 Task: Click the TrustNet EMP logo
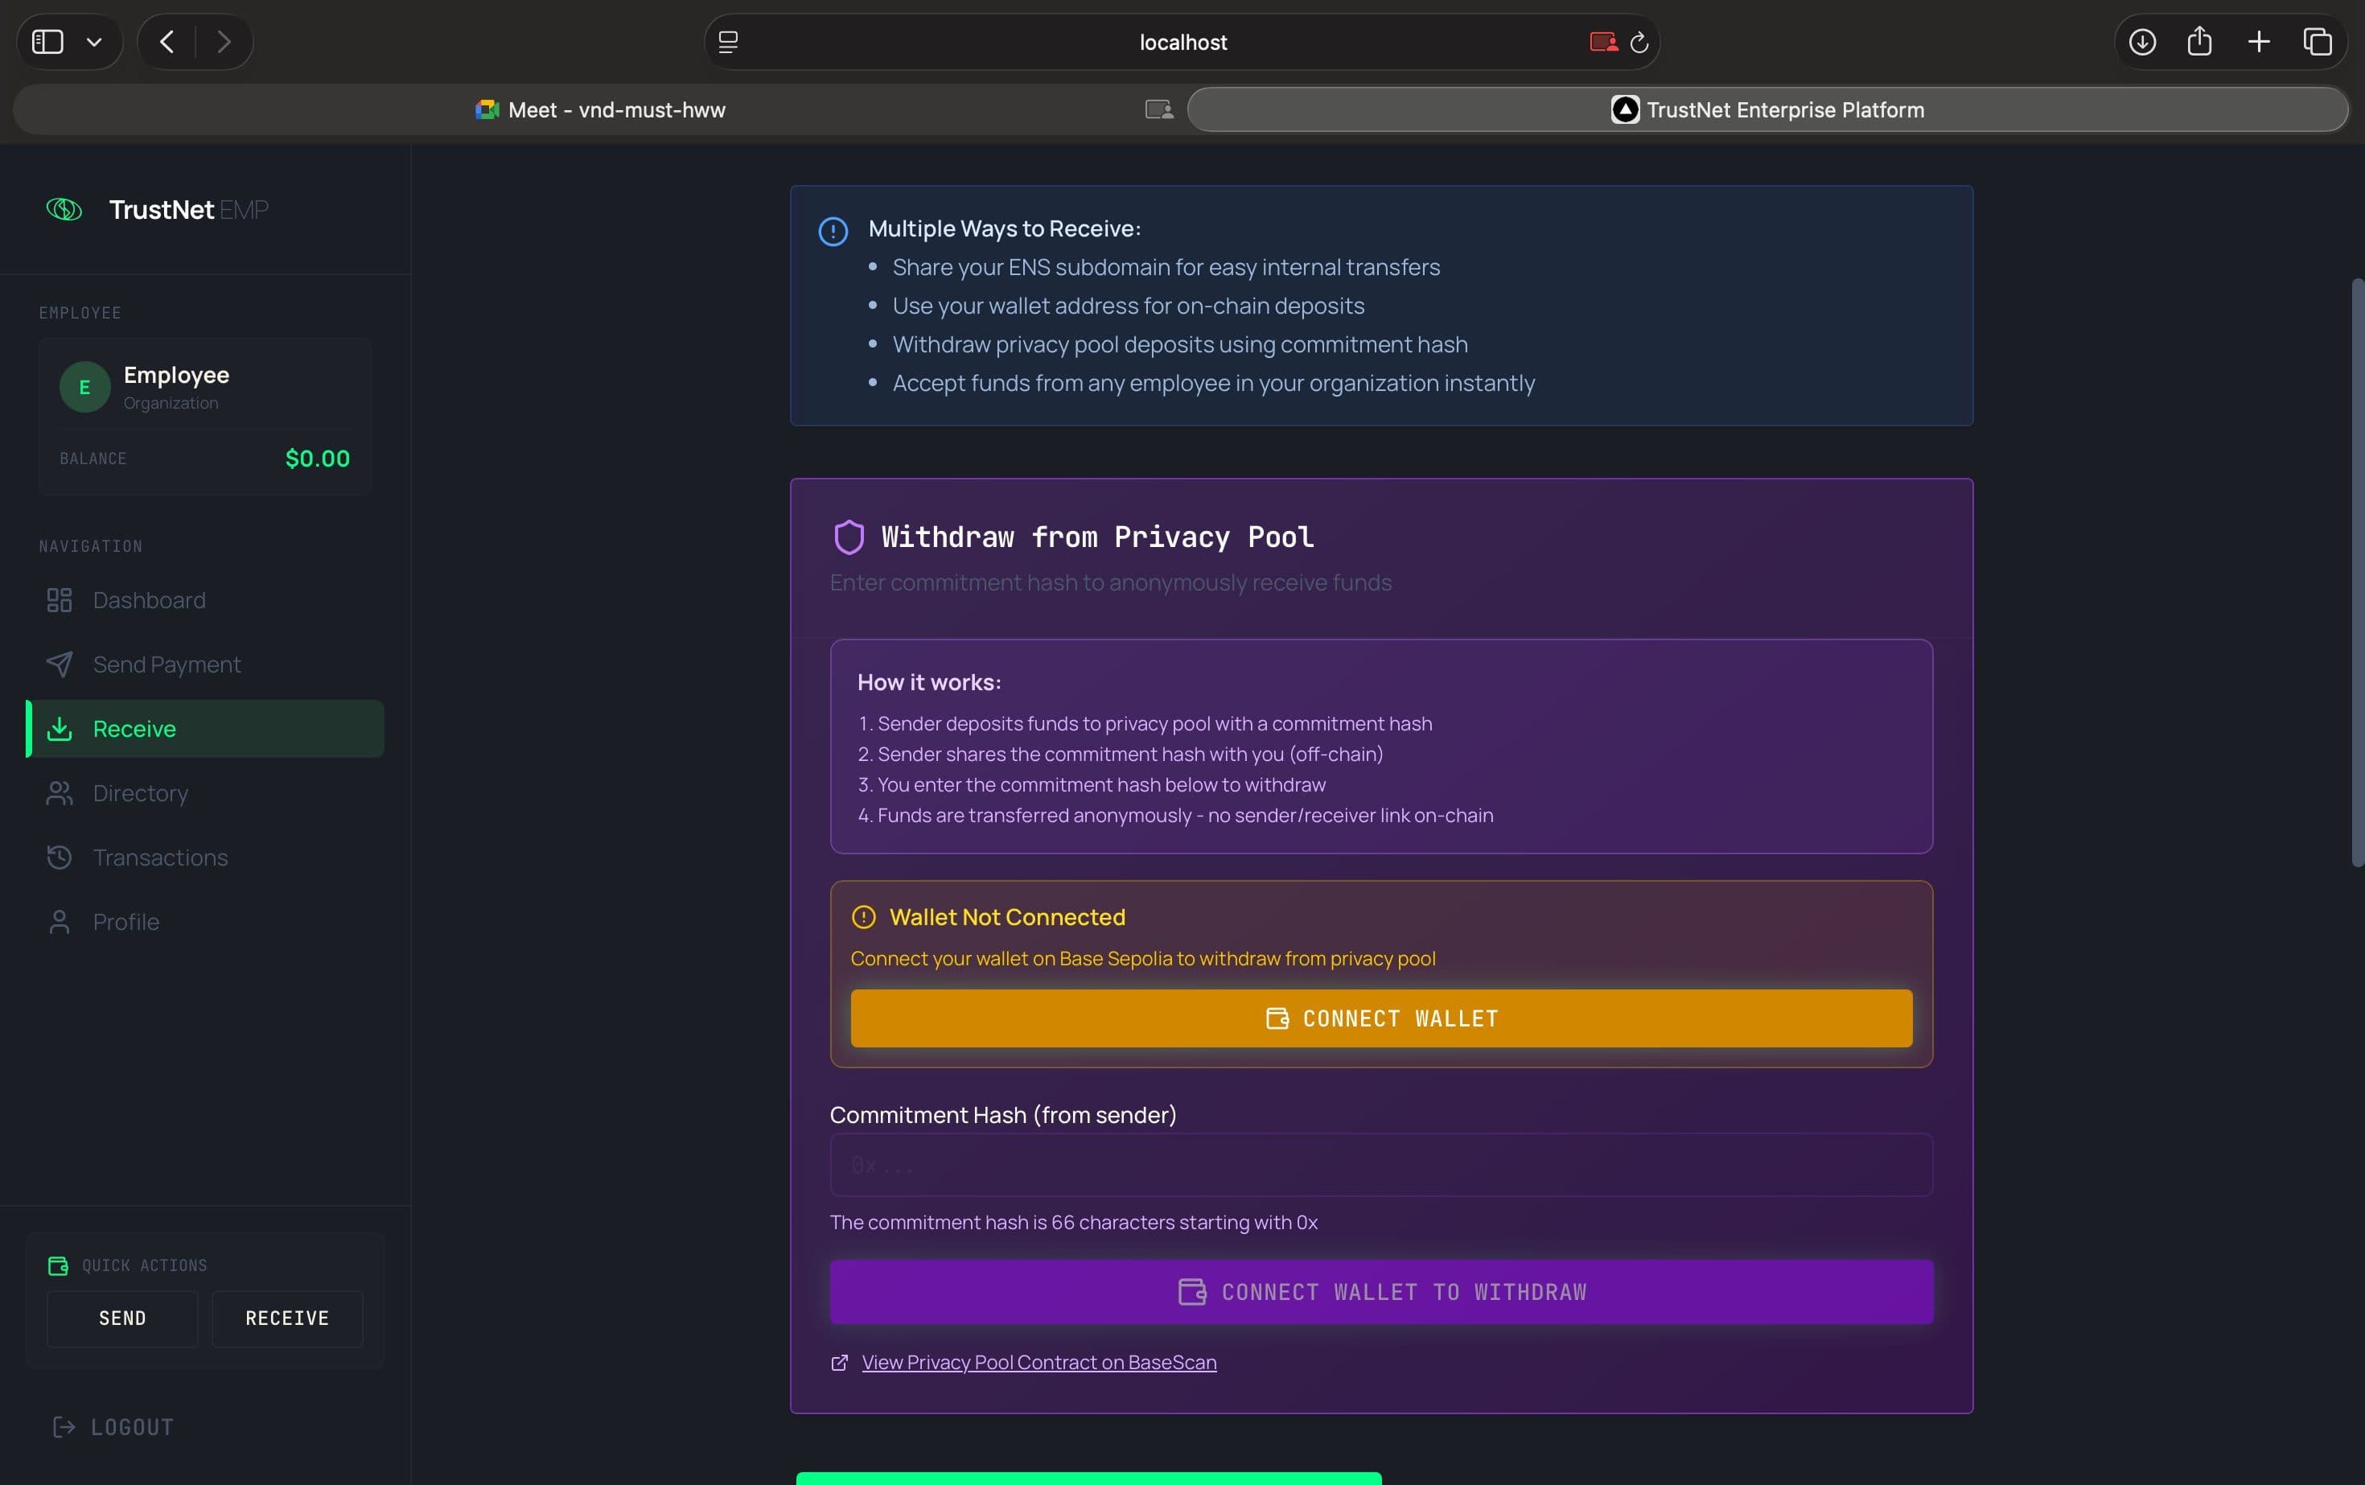click(155, 208)
